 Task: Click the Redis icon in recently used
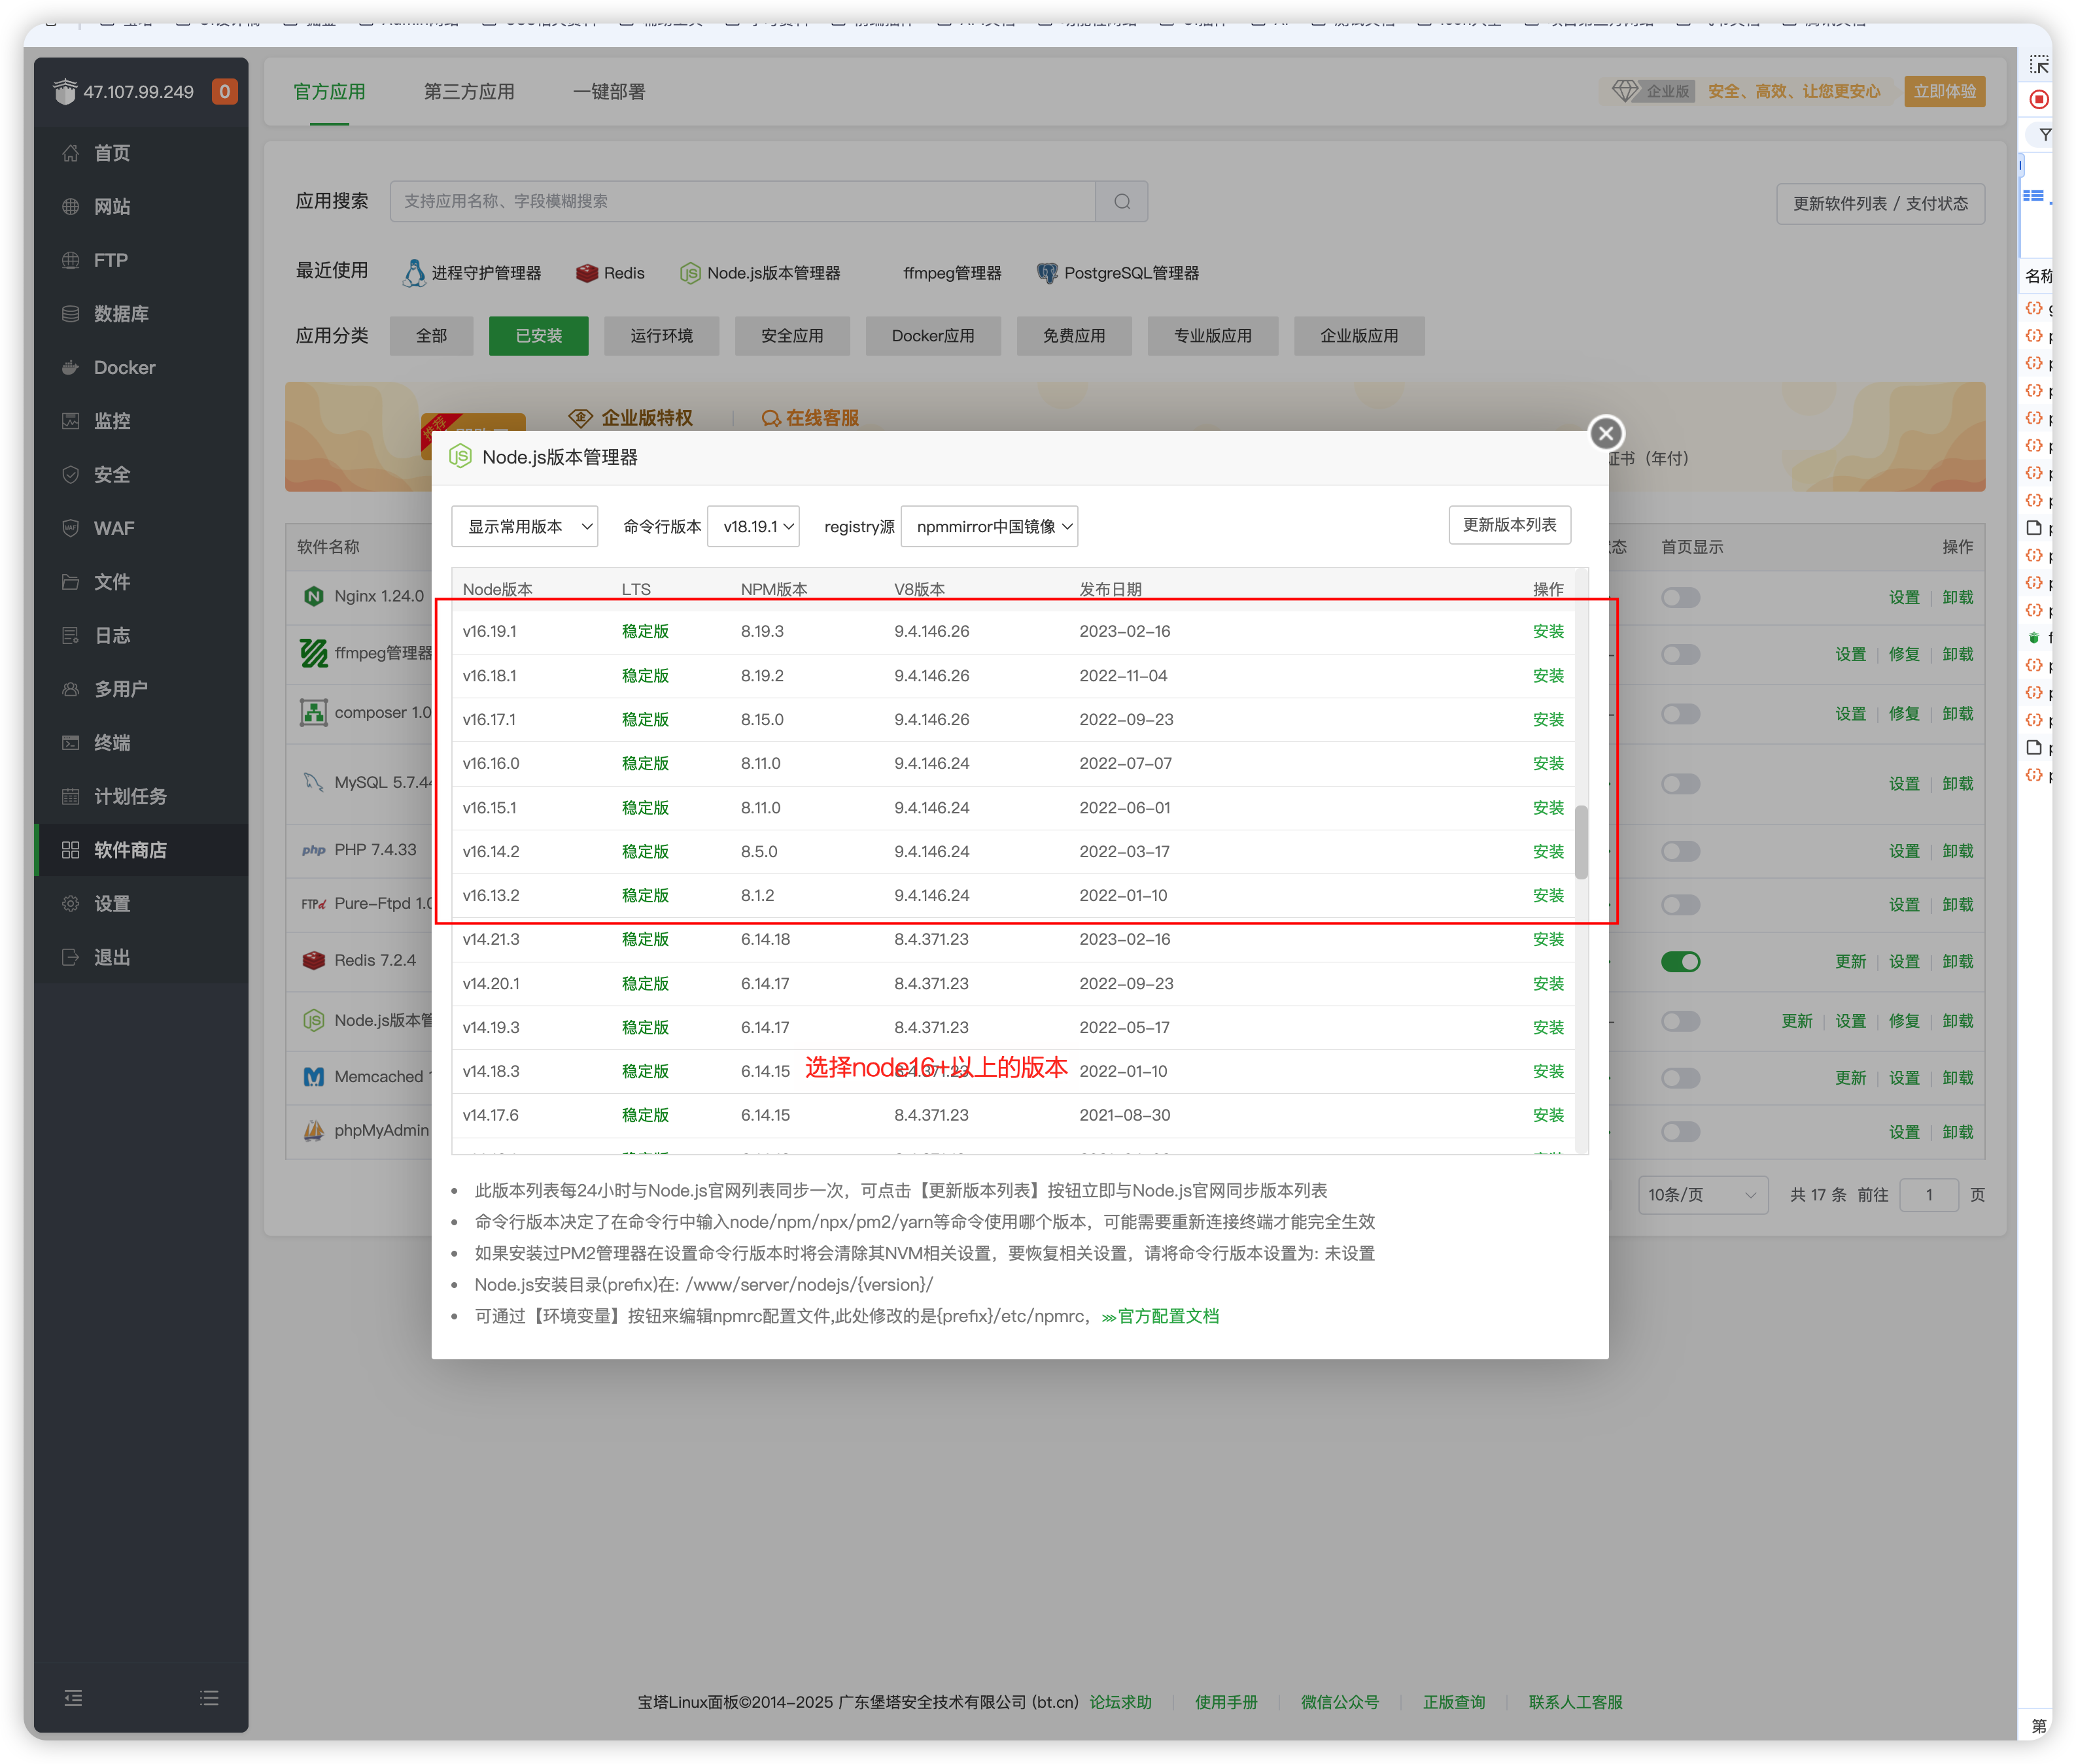587,273
